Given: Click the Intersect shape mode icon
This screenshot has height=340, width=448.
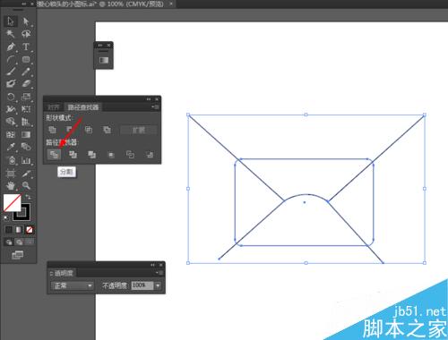Looking at the screenshot, I should pyautogui.click(x=89, y=130).
